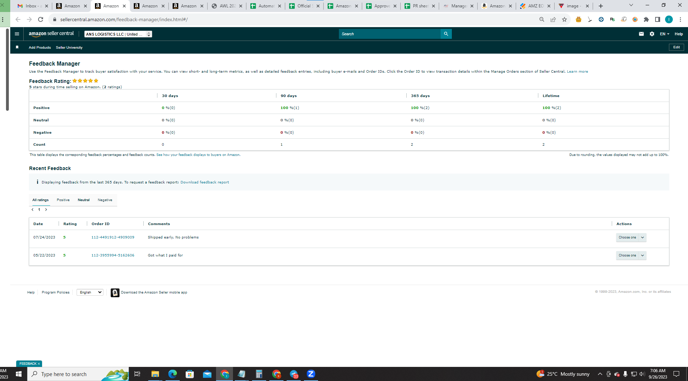Click the search magnifier button
688x381 pixels.
point(446,34)
